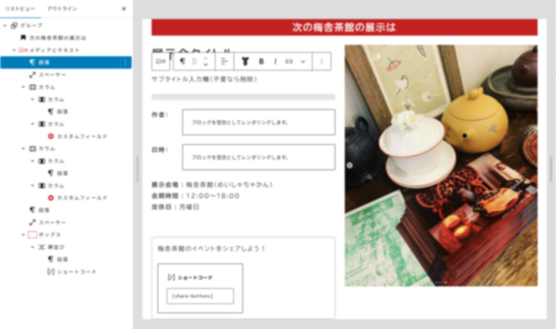
Task: Insert a link using toolbar link icon
Action: 289,61
